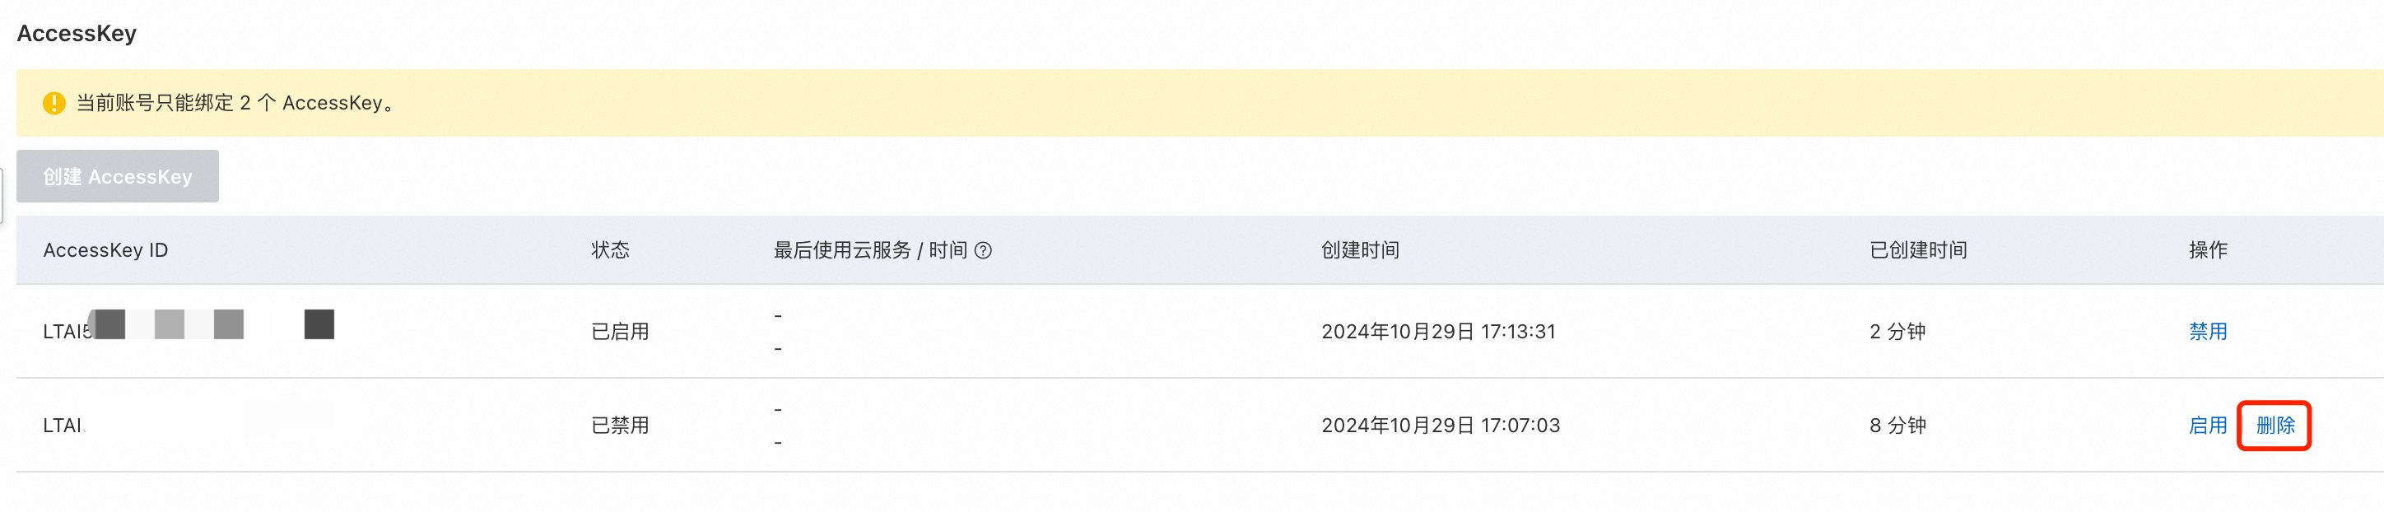Click the 已禁用 status cell
This screenshot has width=2384, height=512.
point(620,425)
